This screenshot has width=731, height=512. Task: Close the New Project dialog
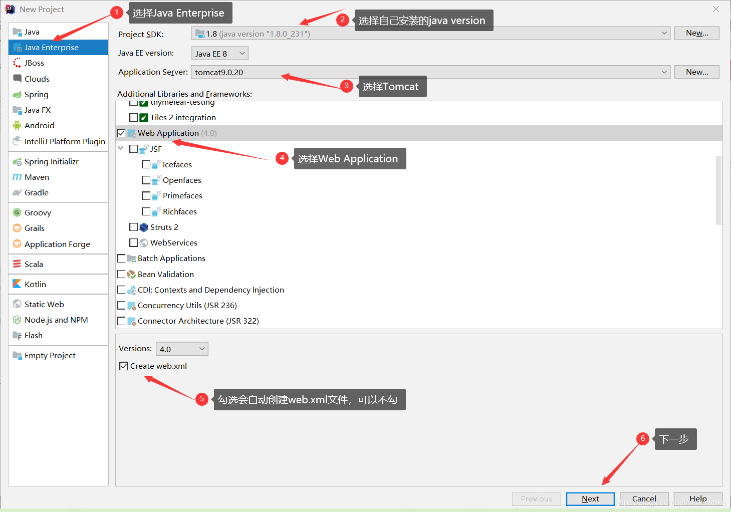716,9
